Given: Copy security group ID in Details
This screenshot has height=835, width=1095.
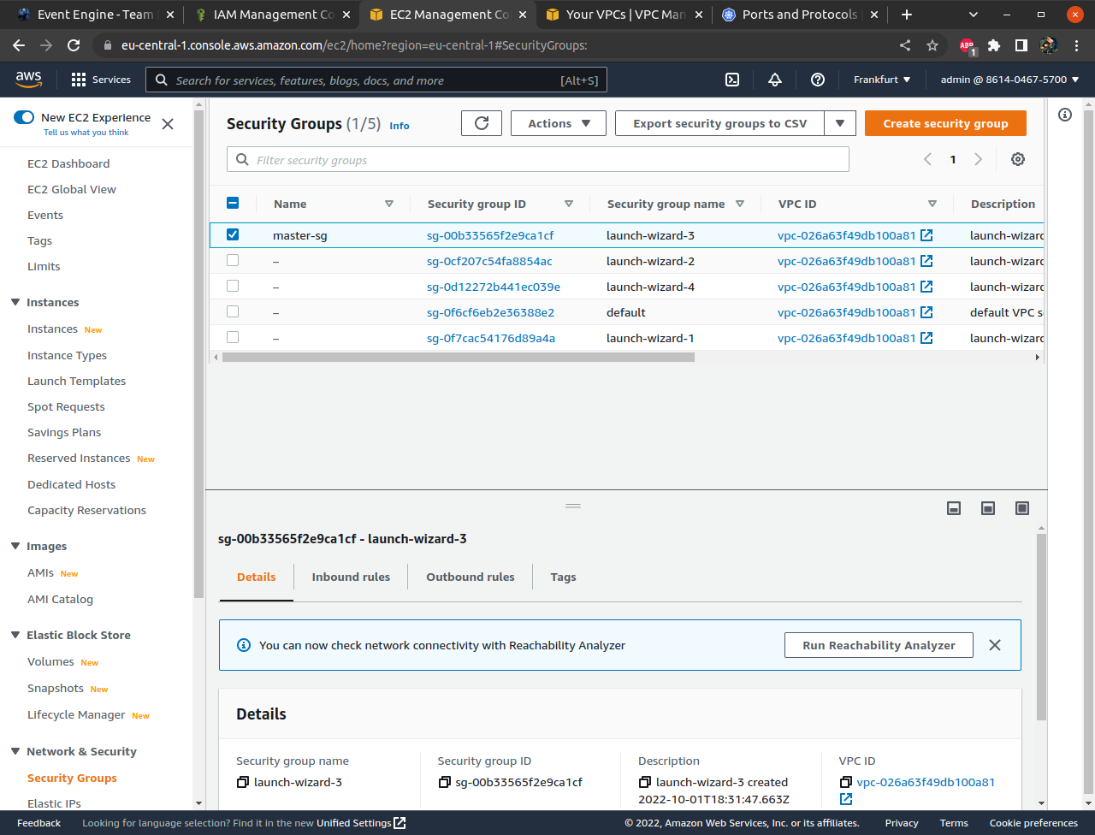Looking at the screenshot, I should 444,782.
